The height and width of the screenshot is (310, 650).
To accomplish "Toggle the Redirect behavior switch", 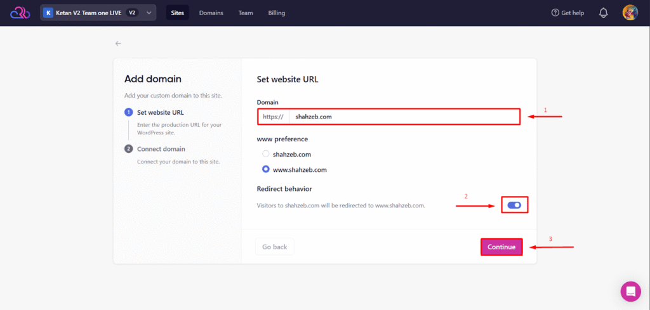I will tap(514, 205).
